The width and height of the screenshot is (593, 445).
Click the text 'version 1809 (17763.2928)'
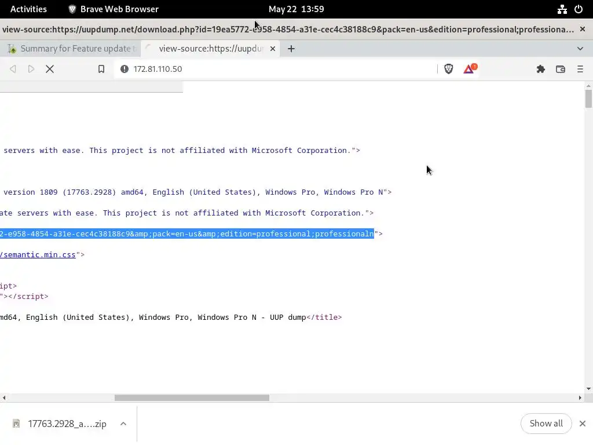point(60,192)
